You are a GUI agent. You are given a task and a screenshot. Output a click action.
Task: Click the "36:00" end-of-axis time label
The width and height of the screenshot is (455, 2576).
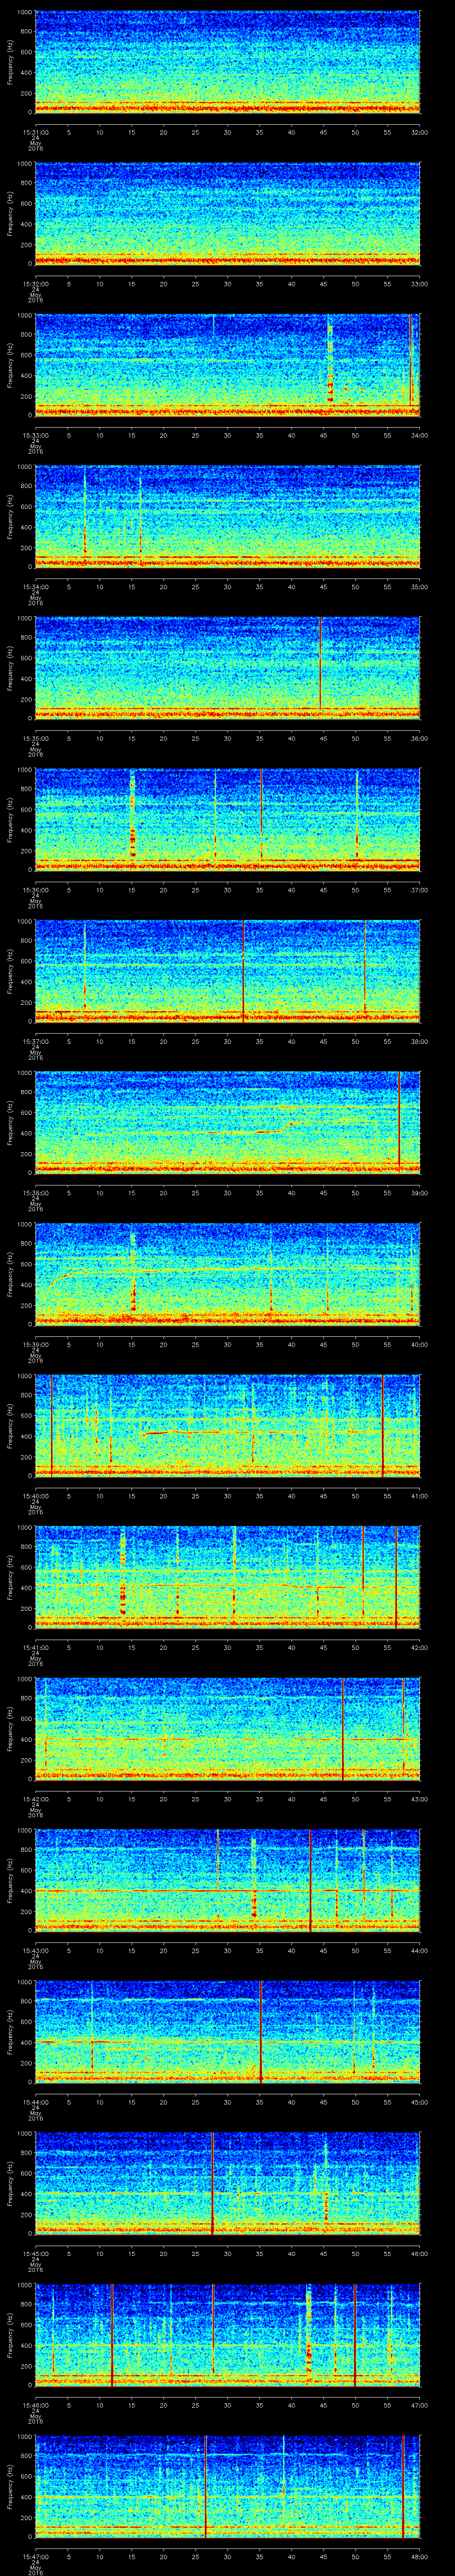point(419,739)
